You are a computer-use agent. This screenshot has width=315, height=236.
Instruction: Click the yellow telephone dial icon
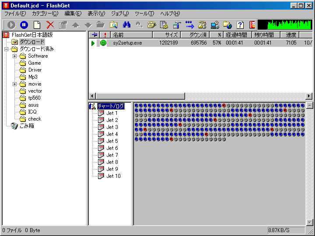(x=152, y=25)
